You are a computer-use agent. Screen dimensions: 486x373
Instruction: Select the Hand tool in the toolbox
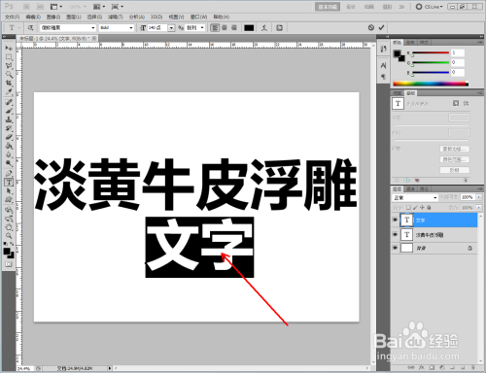tap(9, 227)
